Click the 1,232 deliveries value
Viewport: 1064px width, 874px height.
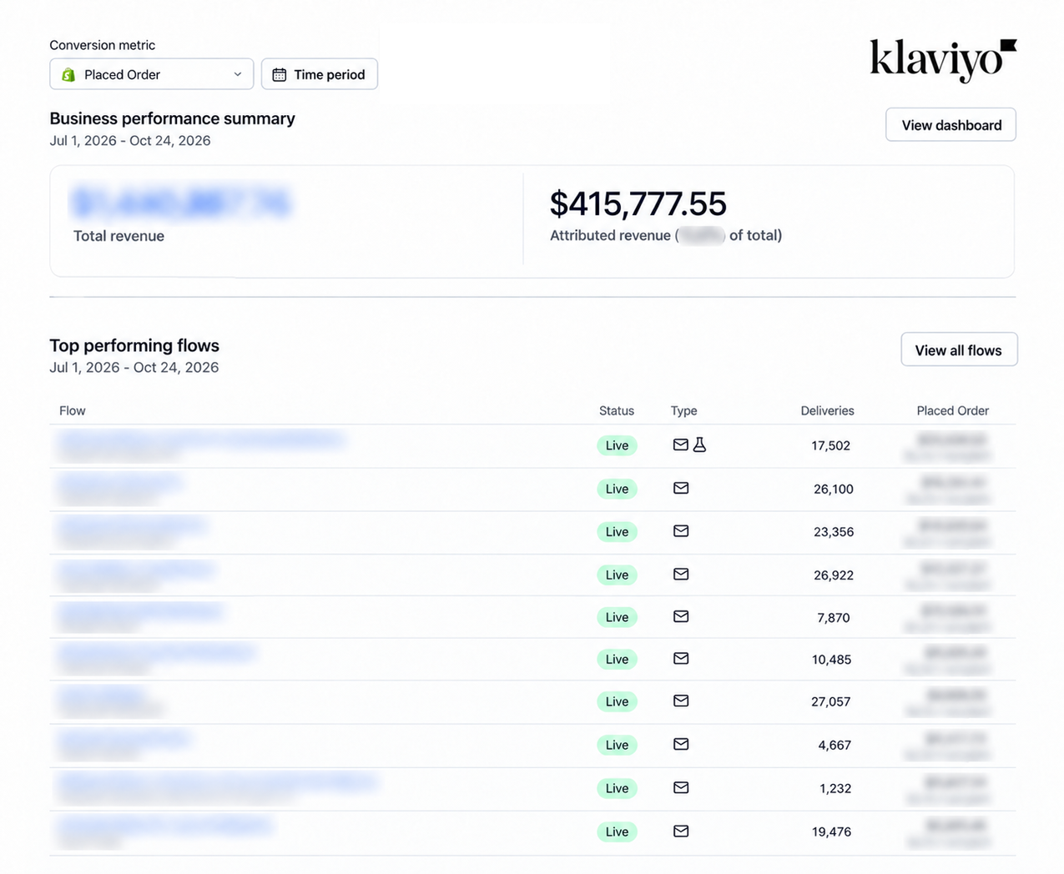[835, 788]
